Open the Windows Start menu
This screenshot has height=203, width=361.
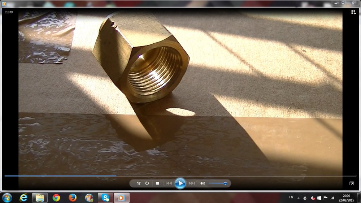(x=7, y=198)
